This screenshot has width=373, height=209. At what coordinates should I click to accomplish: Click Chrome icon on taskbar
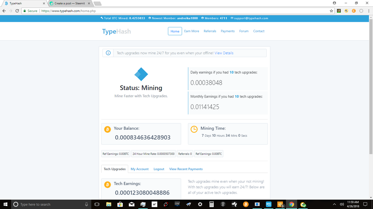coord(291,204)
